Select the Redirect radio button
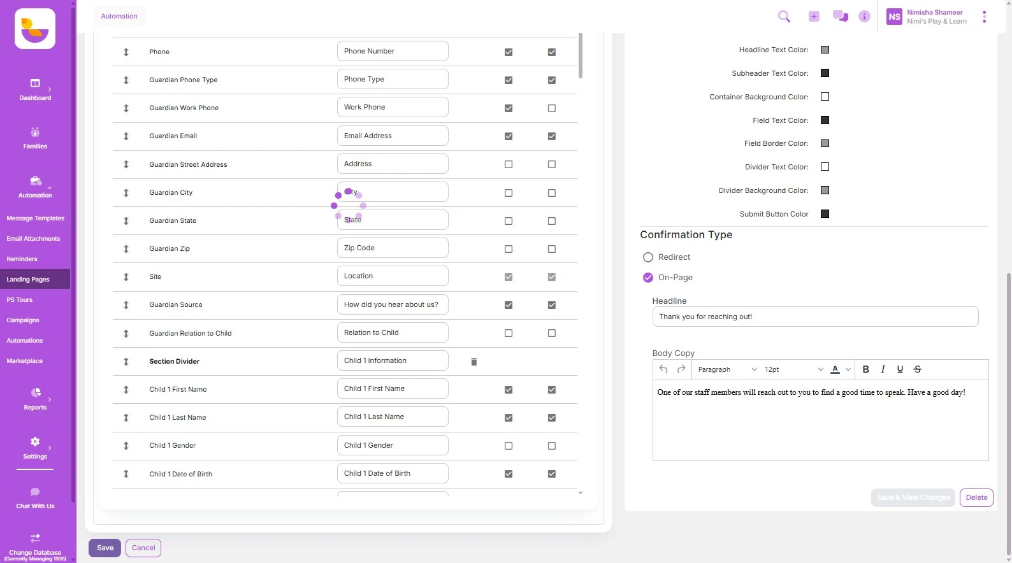 tap(648, 257)
